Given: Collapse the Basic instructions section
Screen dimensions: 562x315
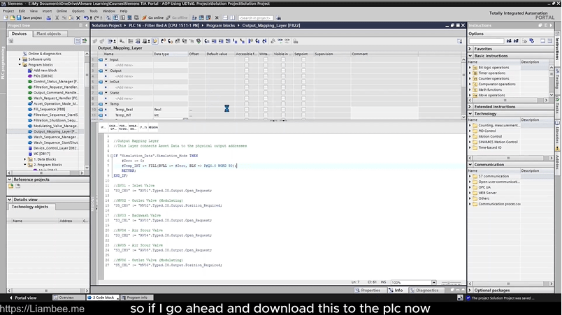Looking at the screenshot, I should (470, 55).
